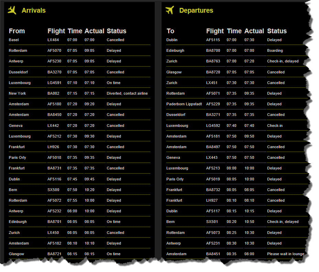
Task: Click departure flight BA8700 to Edinburgh
Action: point(213,50)
